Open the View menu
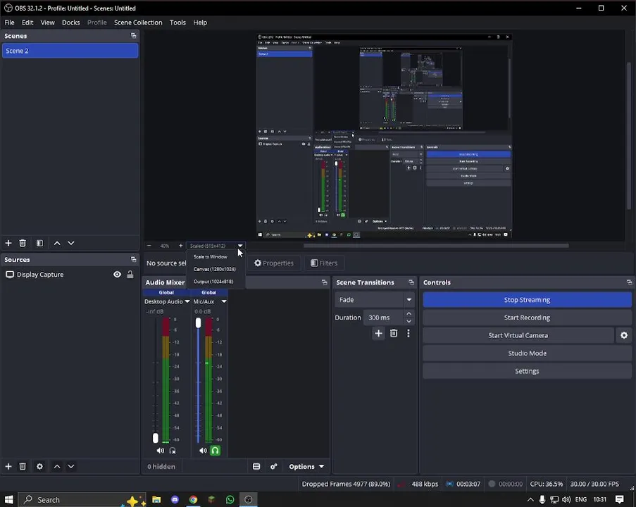This screenshot has height=507, width=636. coord(47,23)
